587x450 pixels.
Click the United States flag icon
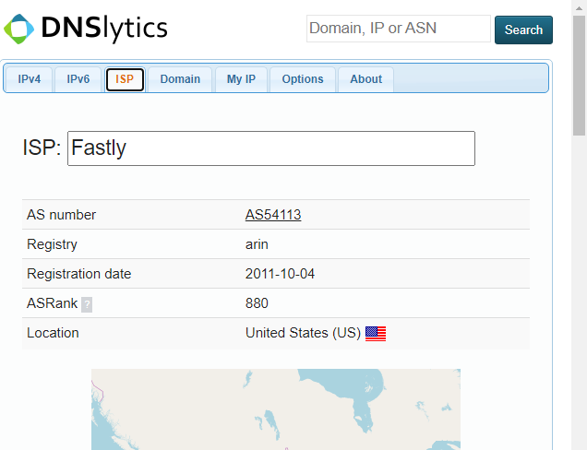(x=376, y=334)
